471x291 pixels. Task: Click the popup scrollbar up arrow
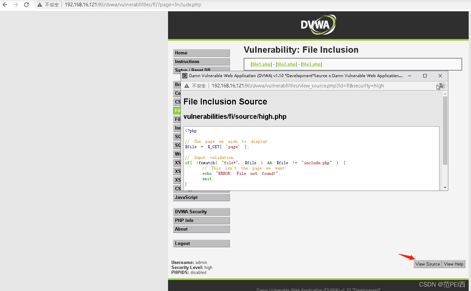tap(445, 94)
